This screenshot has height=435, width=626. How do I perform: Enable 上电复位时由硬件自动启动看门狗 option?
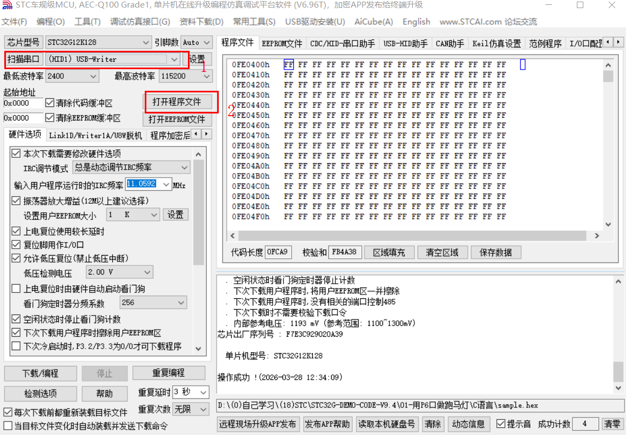16,287
